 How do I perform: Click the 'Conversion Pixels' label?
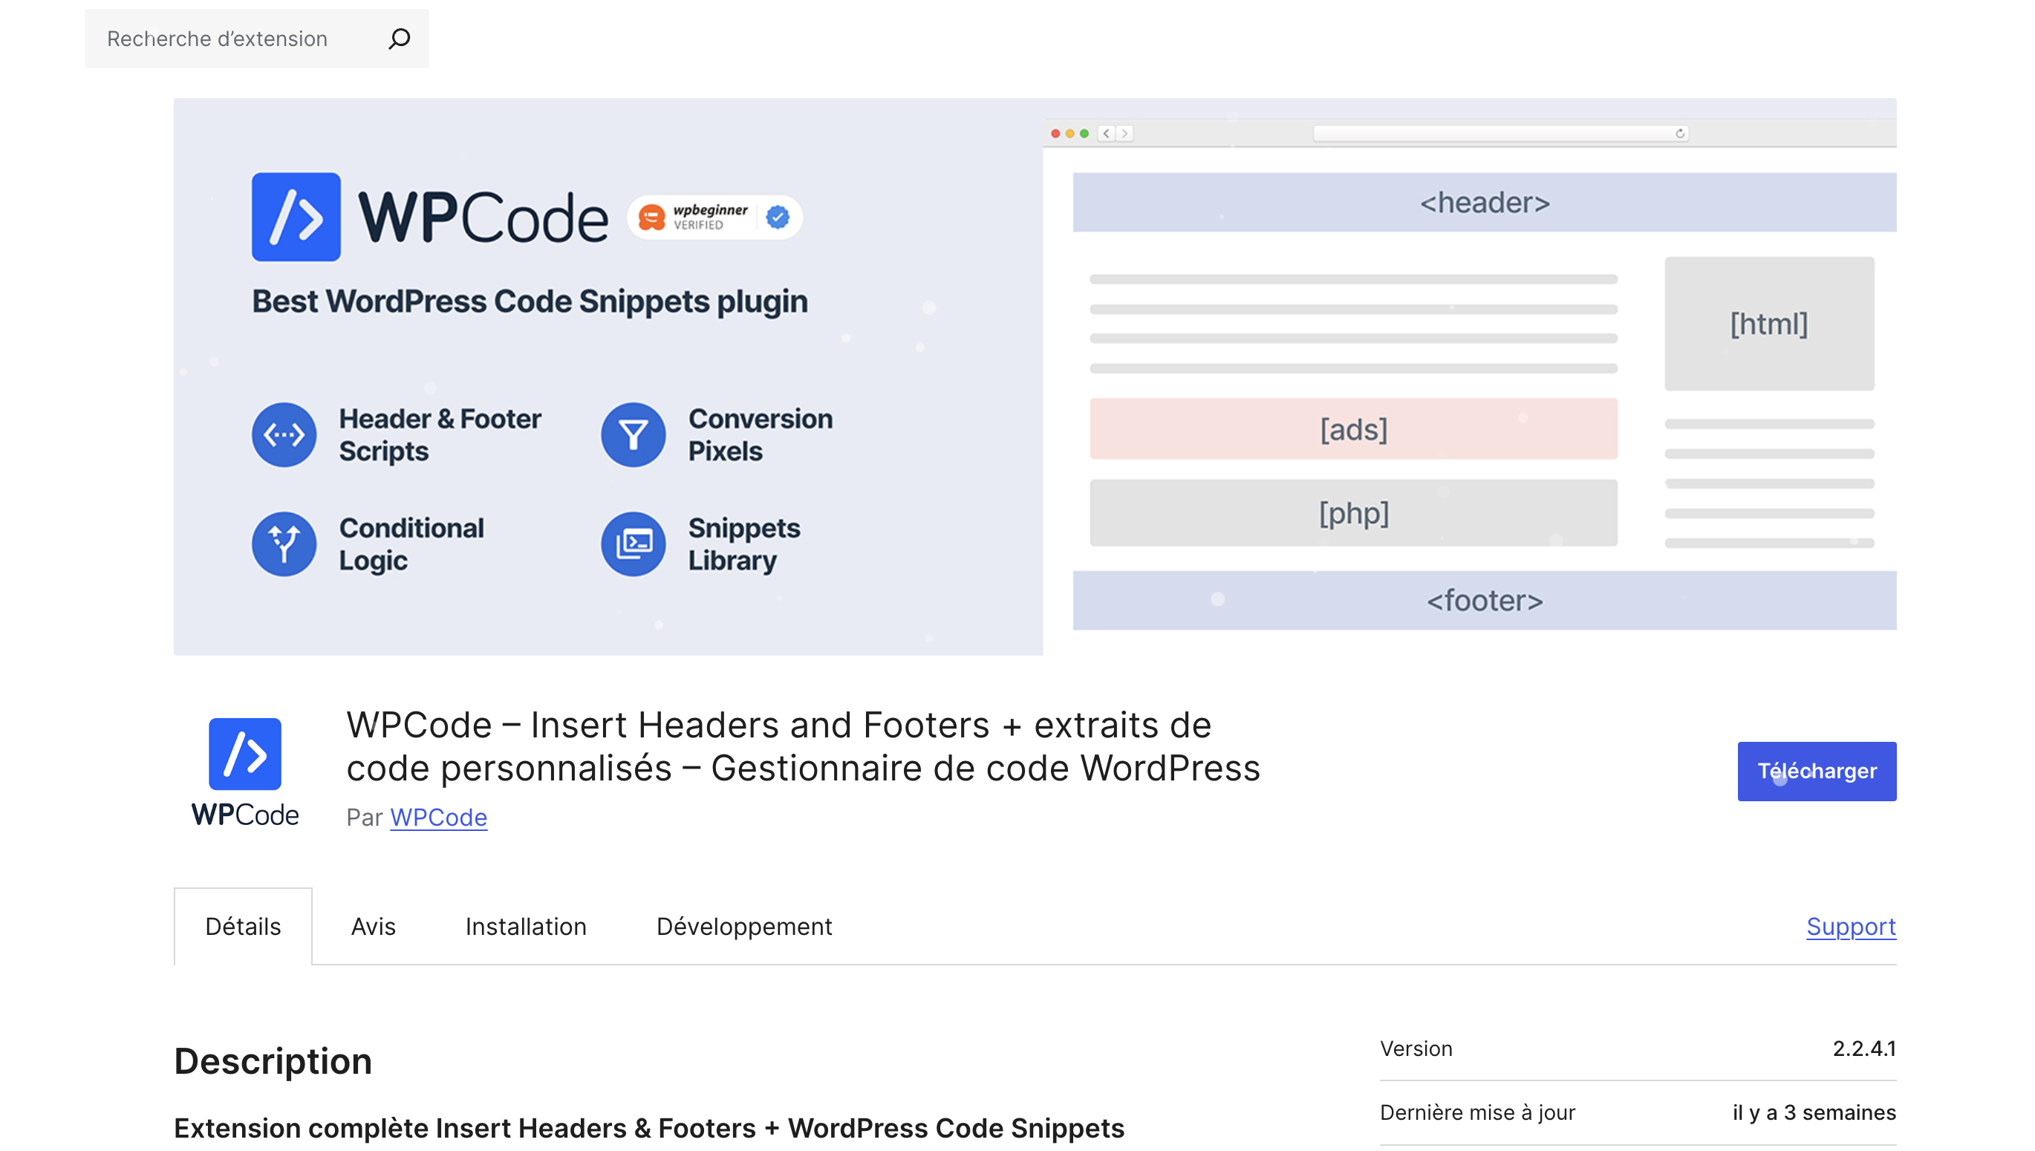point(760,435)
